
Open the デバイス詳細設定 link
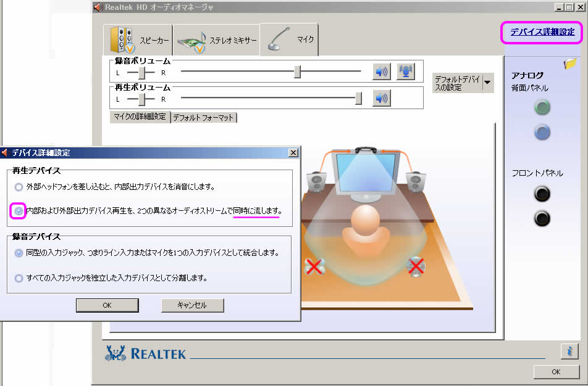[542, 32]
